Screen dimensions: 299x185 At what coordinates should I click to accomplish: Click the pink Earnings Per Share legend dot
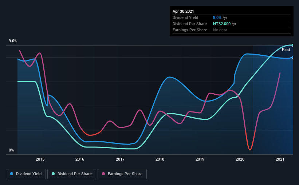tap(103, 174)
